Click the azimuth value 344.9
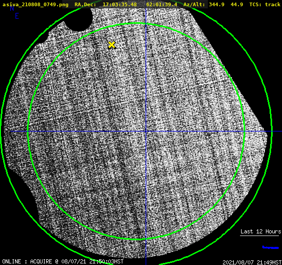 (x=217, y=5)
